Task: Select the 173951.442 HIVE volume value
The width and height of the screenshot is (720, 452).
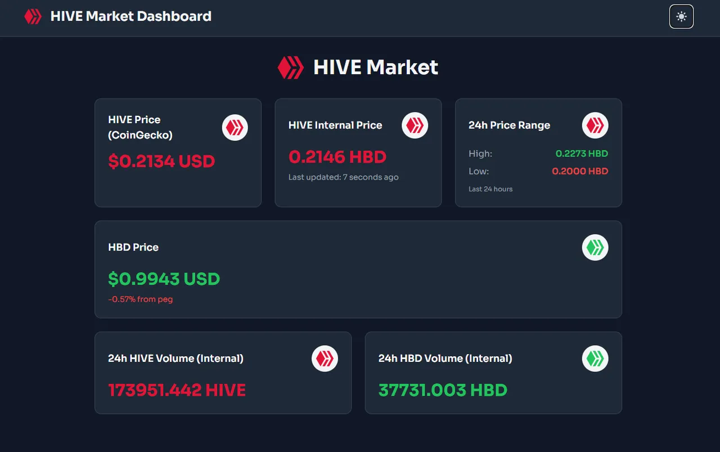Action: pos(177,390)
